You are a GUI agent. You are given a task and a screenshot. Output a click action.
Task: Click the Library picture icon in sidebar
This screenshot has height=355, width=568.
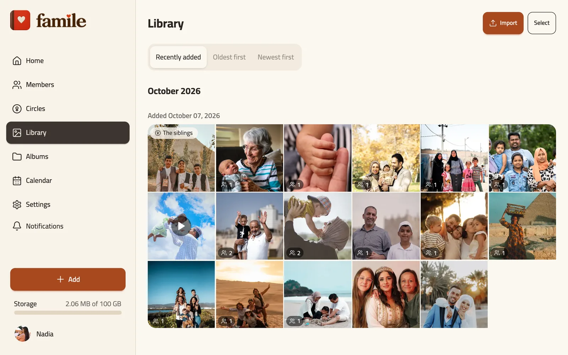coord(17,133)
